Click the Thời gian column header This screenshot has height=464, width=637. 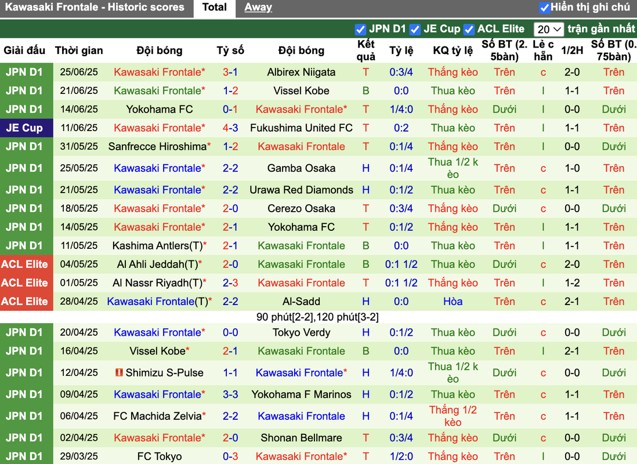pyautogui.click(x=79, y=50)
